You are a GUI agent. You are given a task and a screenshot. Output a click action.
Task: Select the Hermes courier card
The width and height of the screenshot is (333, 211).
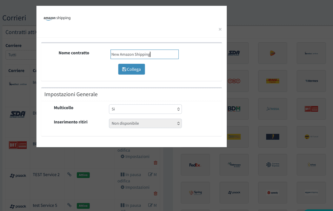point(311,81)
